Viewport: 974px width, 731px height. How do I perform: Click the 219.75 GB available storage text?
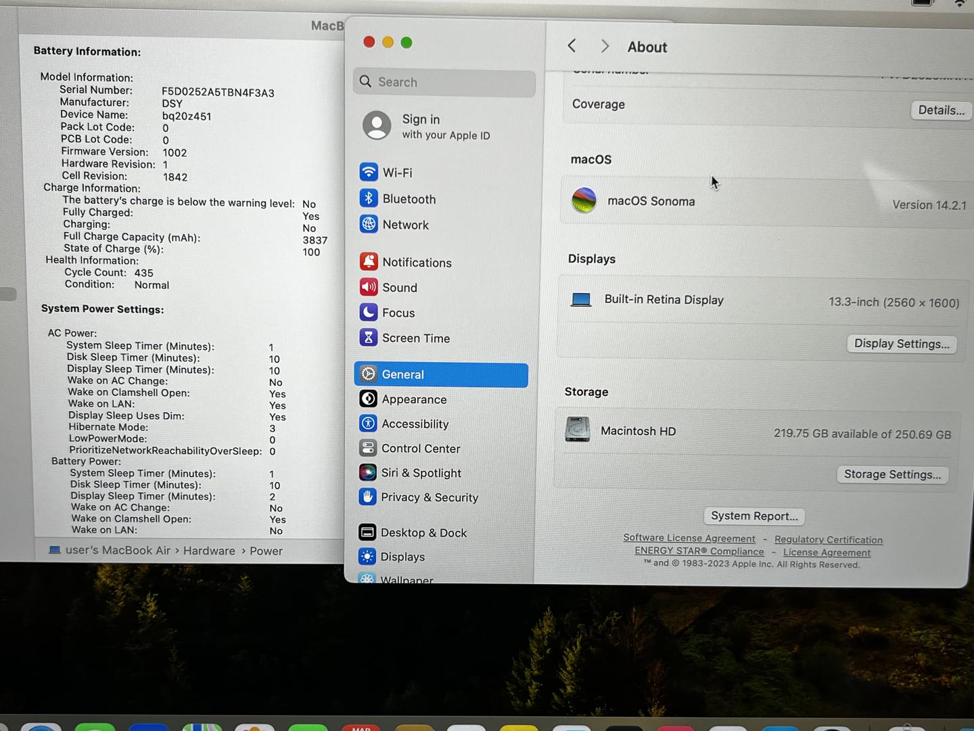tap(862, 434)
